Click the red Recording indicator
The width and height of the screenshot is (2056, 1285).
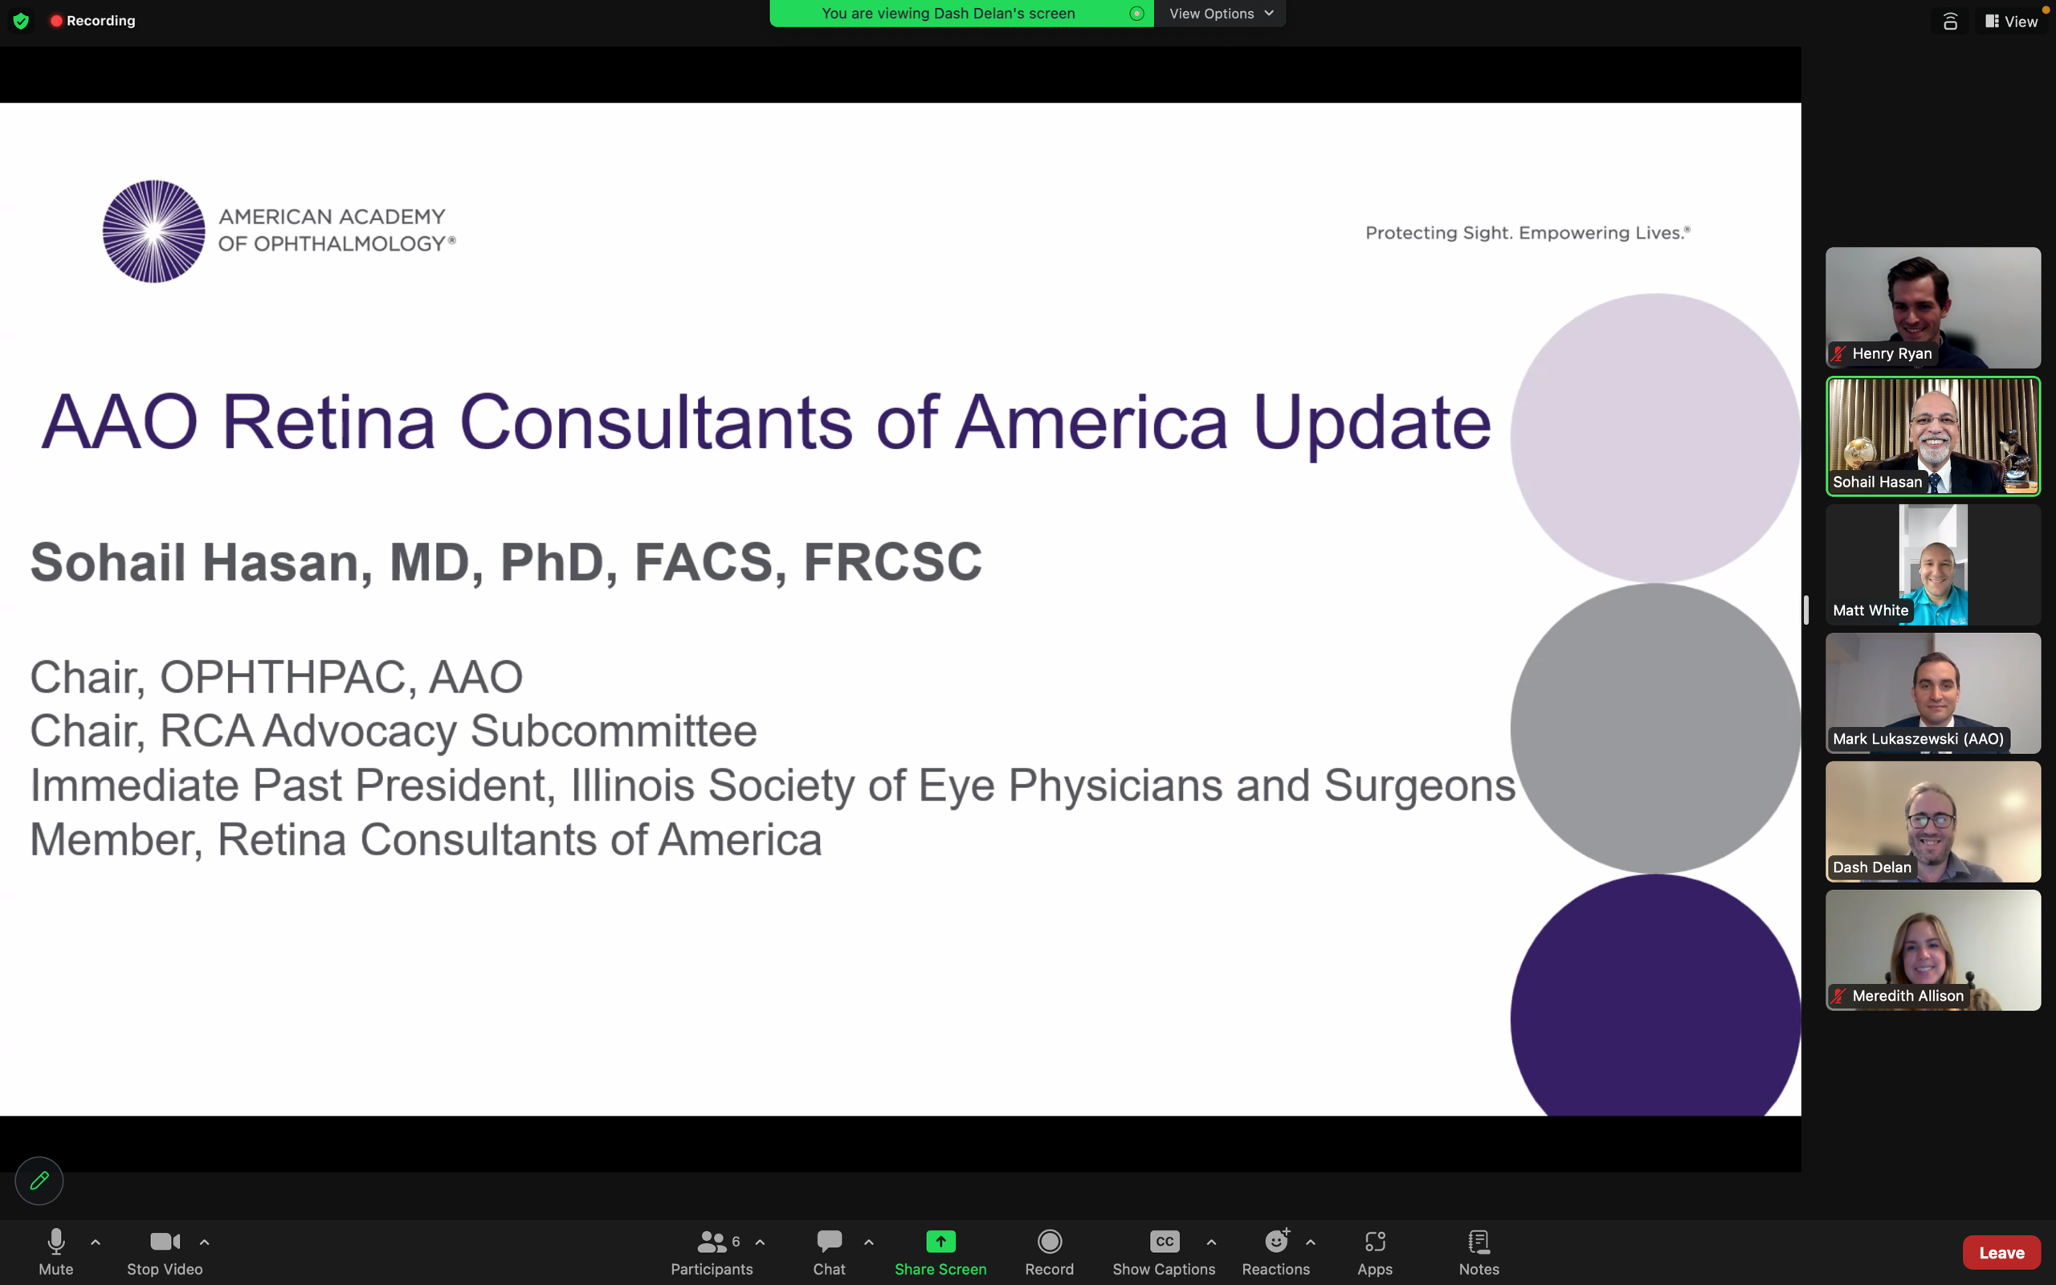point(92,20)
